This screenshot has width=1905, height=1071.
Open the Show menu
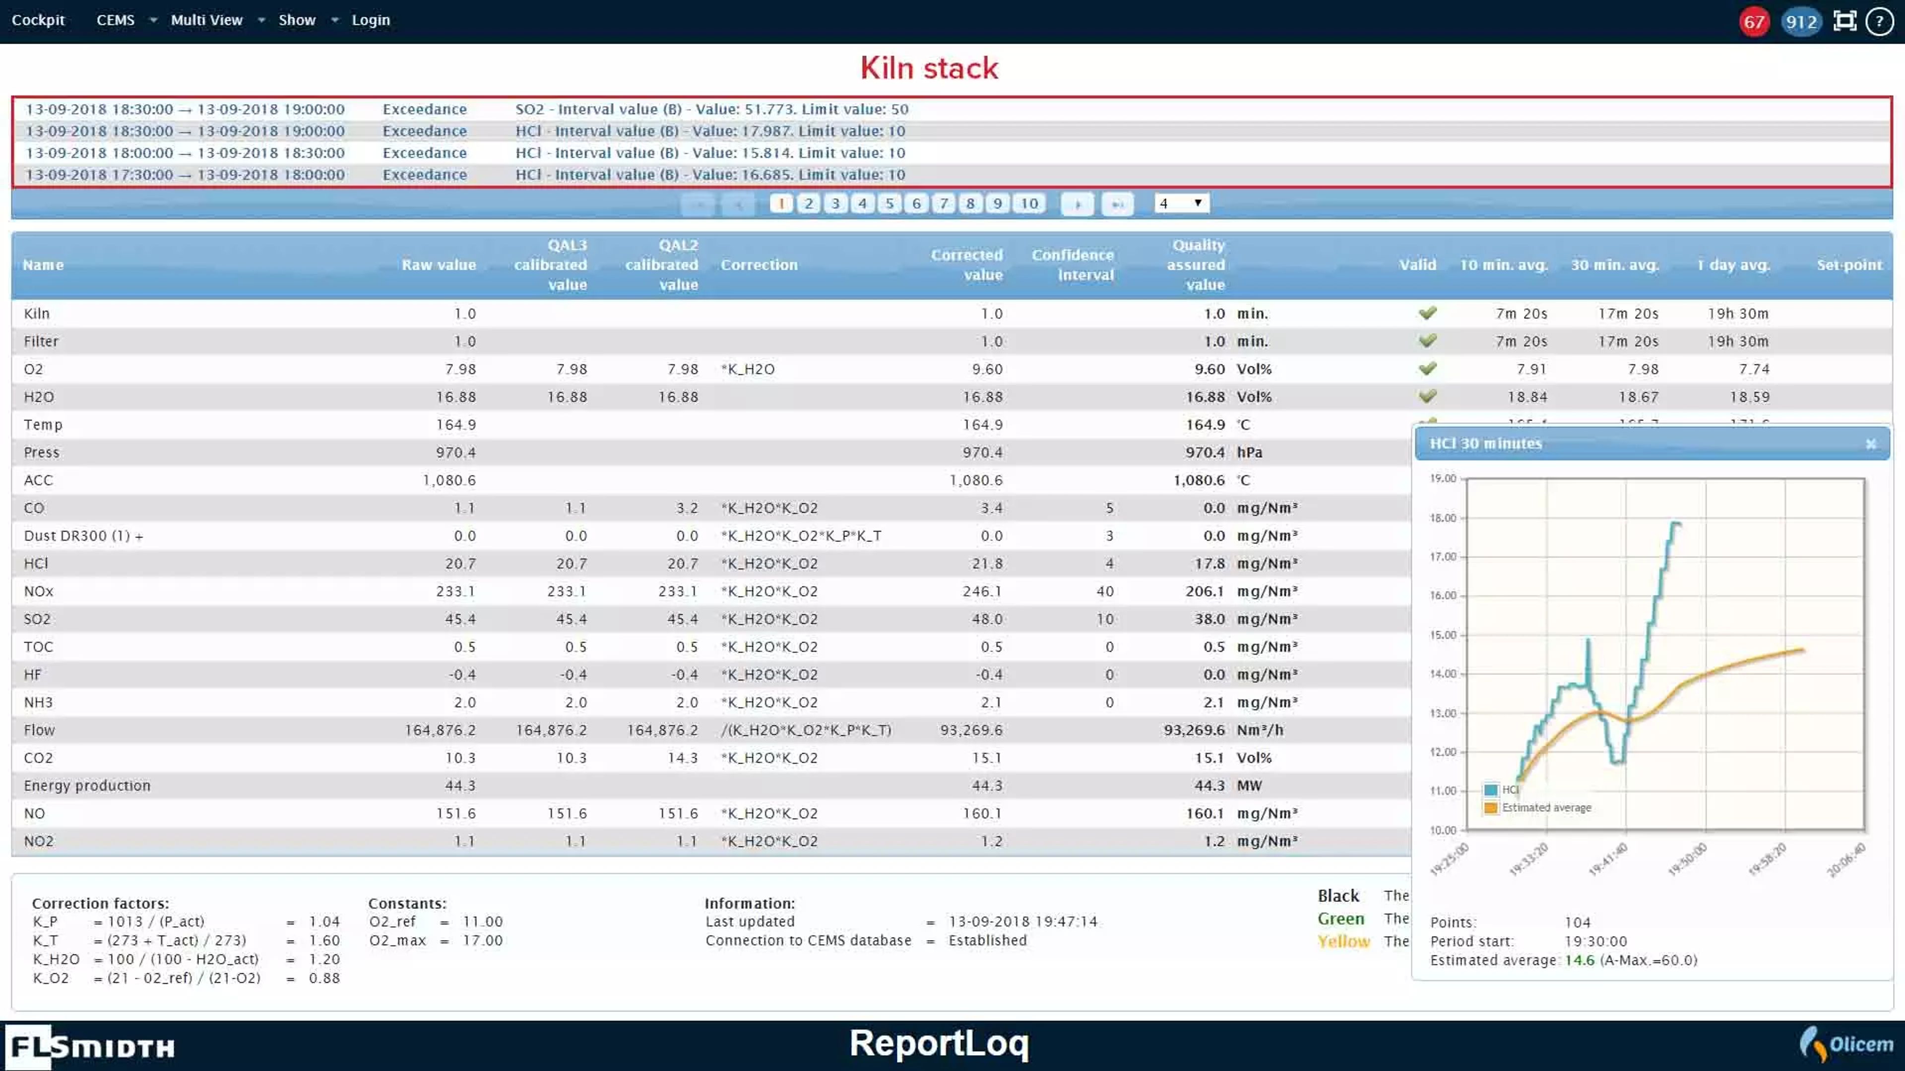[x=297, y=20]
